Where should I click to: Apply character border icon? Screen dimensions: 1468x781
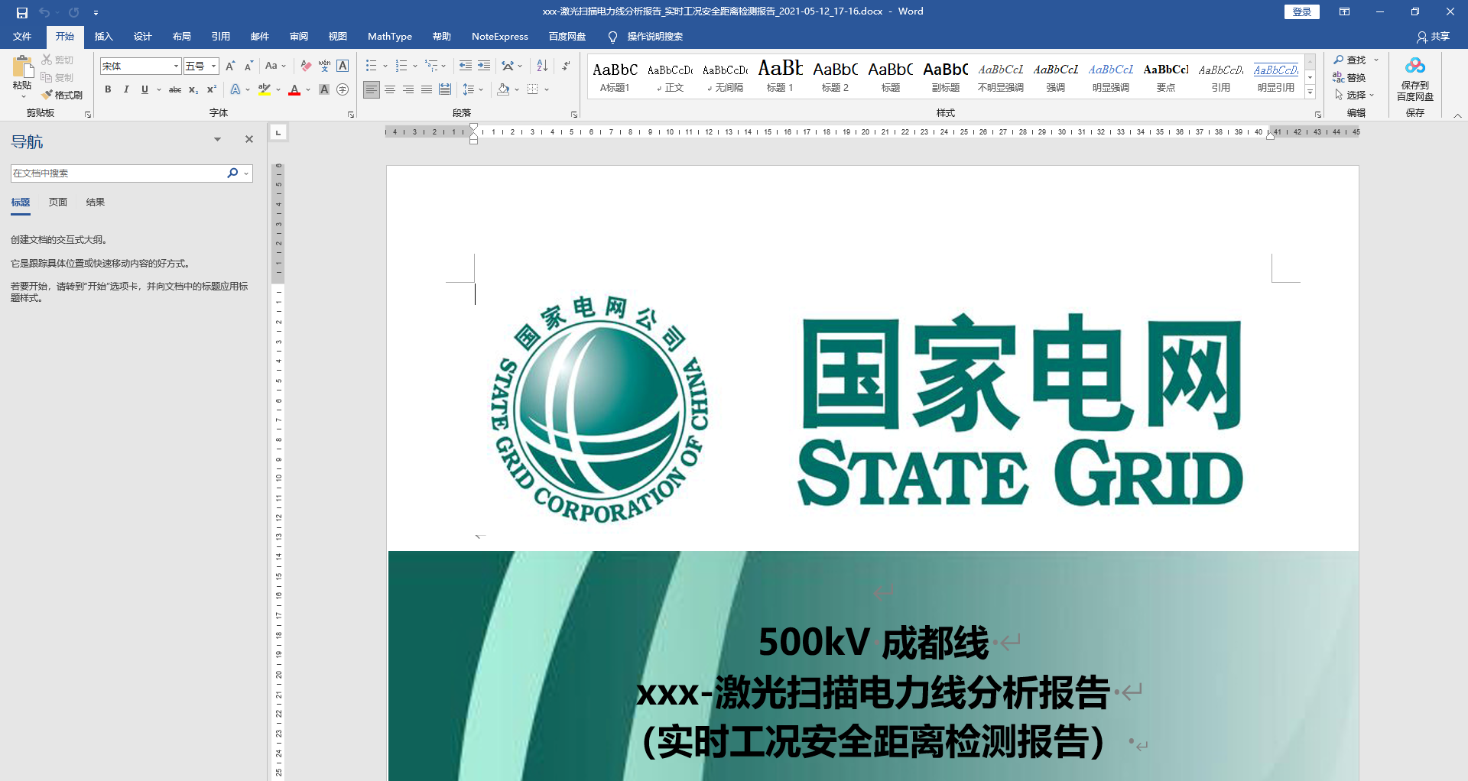point(343,66)
